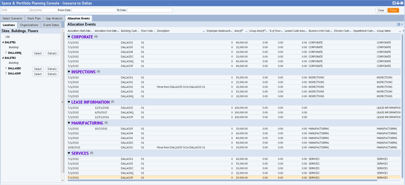Screen dimensions: 405x185
Task: Click the plus icon in title bar
Action: (x=394, y=3)
